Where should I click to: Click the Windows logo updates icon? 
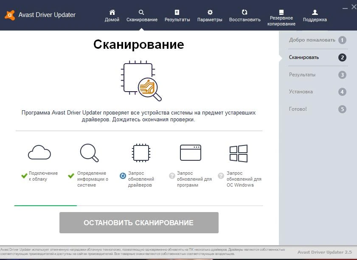tap(239, 153)
